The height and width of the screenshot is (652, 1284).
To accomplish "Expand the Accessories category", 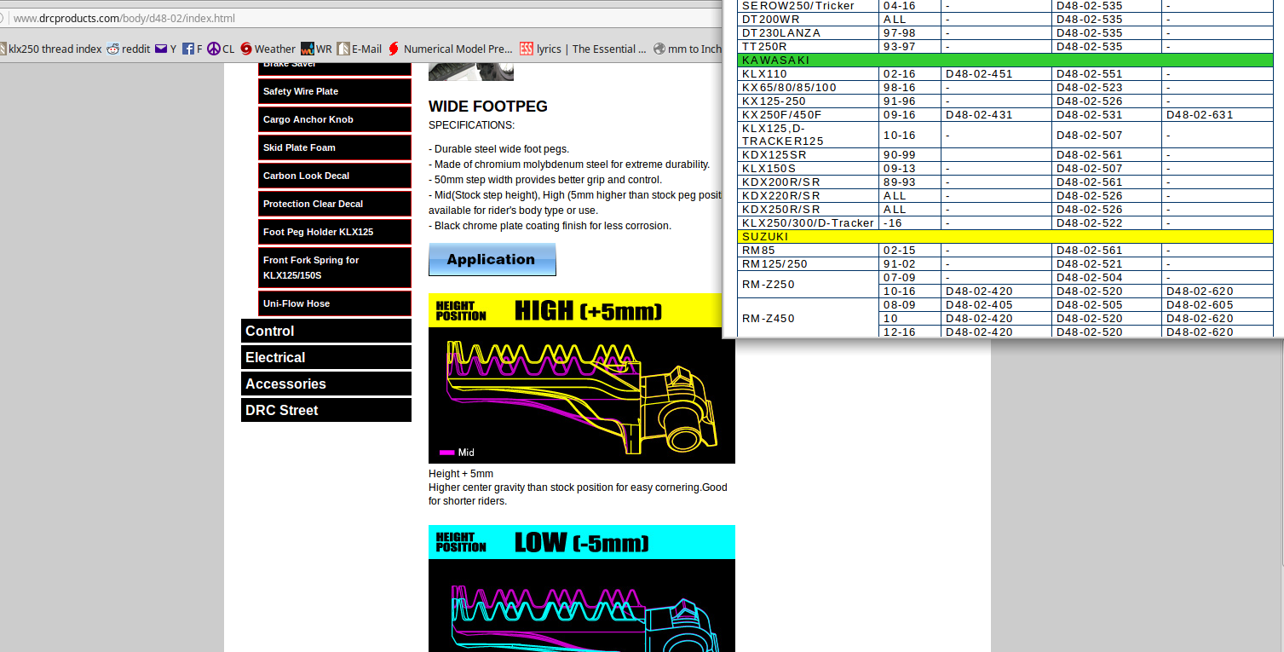I will (x=326, y=384).
